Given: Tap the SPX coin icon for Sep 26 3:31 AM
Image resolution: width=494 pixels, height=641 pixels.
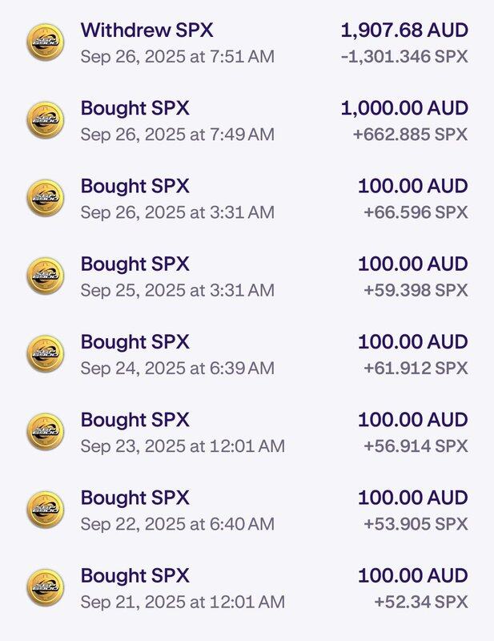Looking at the screenshot, I should click(46, 198).
